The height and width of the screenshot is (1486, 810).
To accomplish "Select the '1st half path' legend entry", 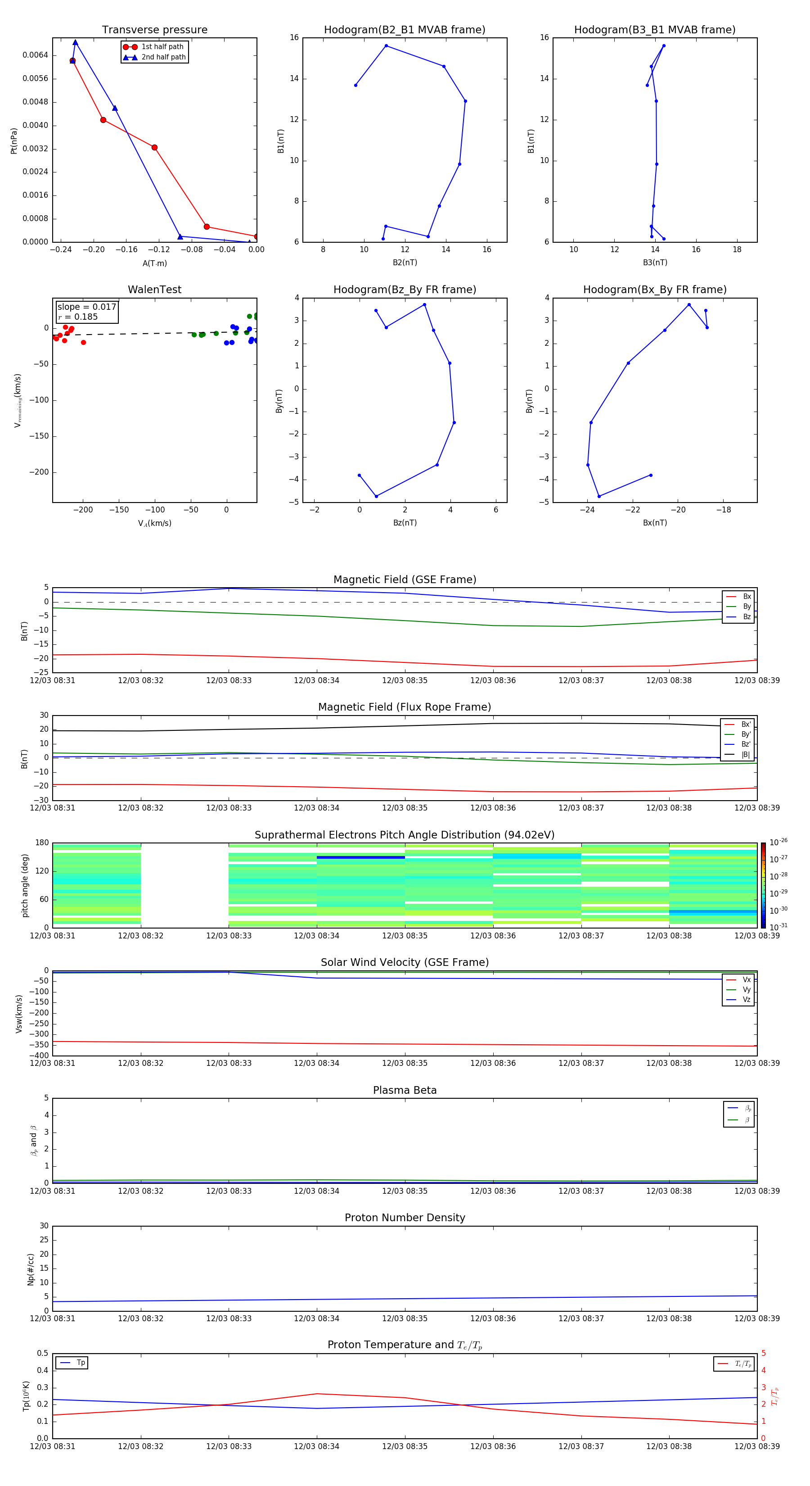I will click(153, 47).
